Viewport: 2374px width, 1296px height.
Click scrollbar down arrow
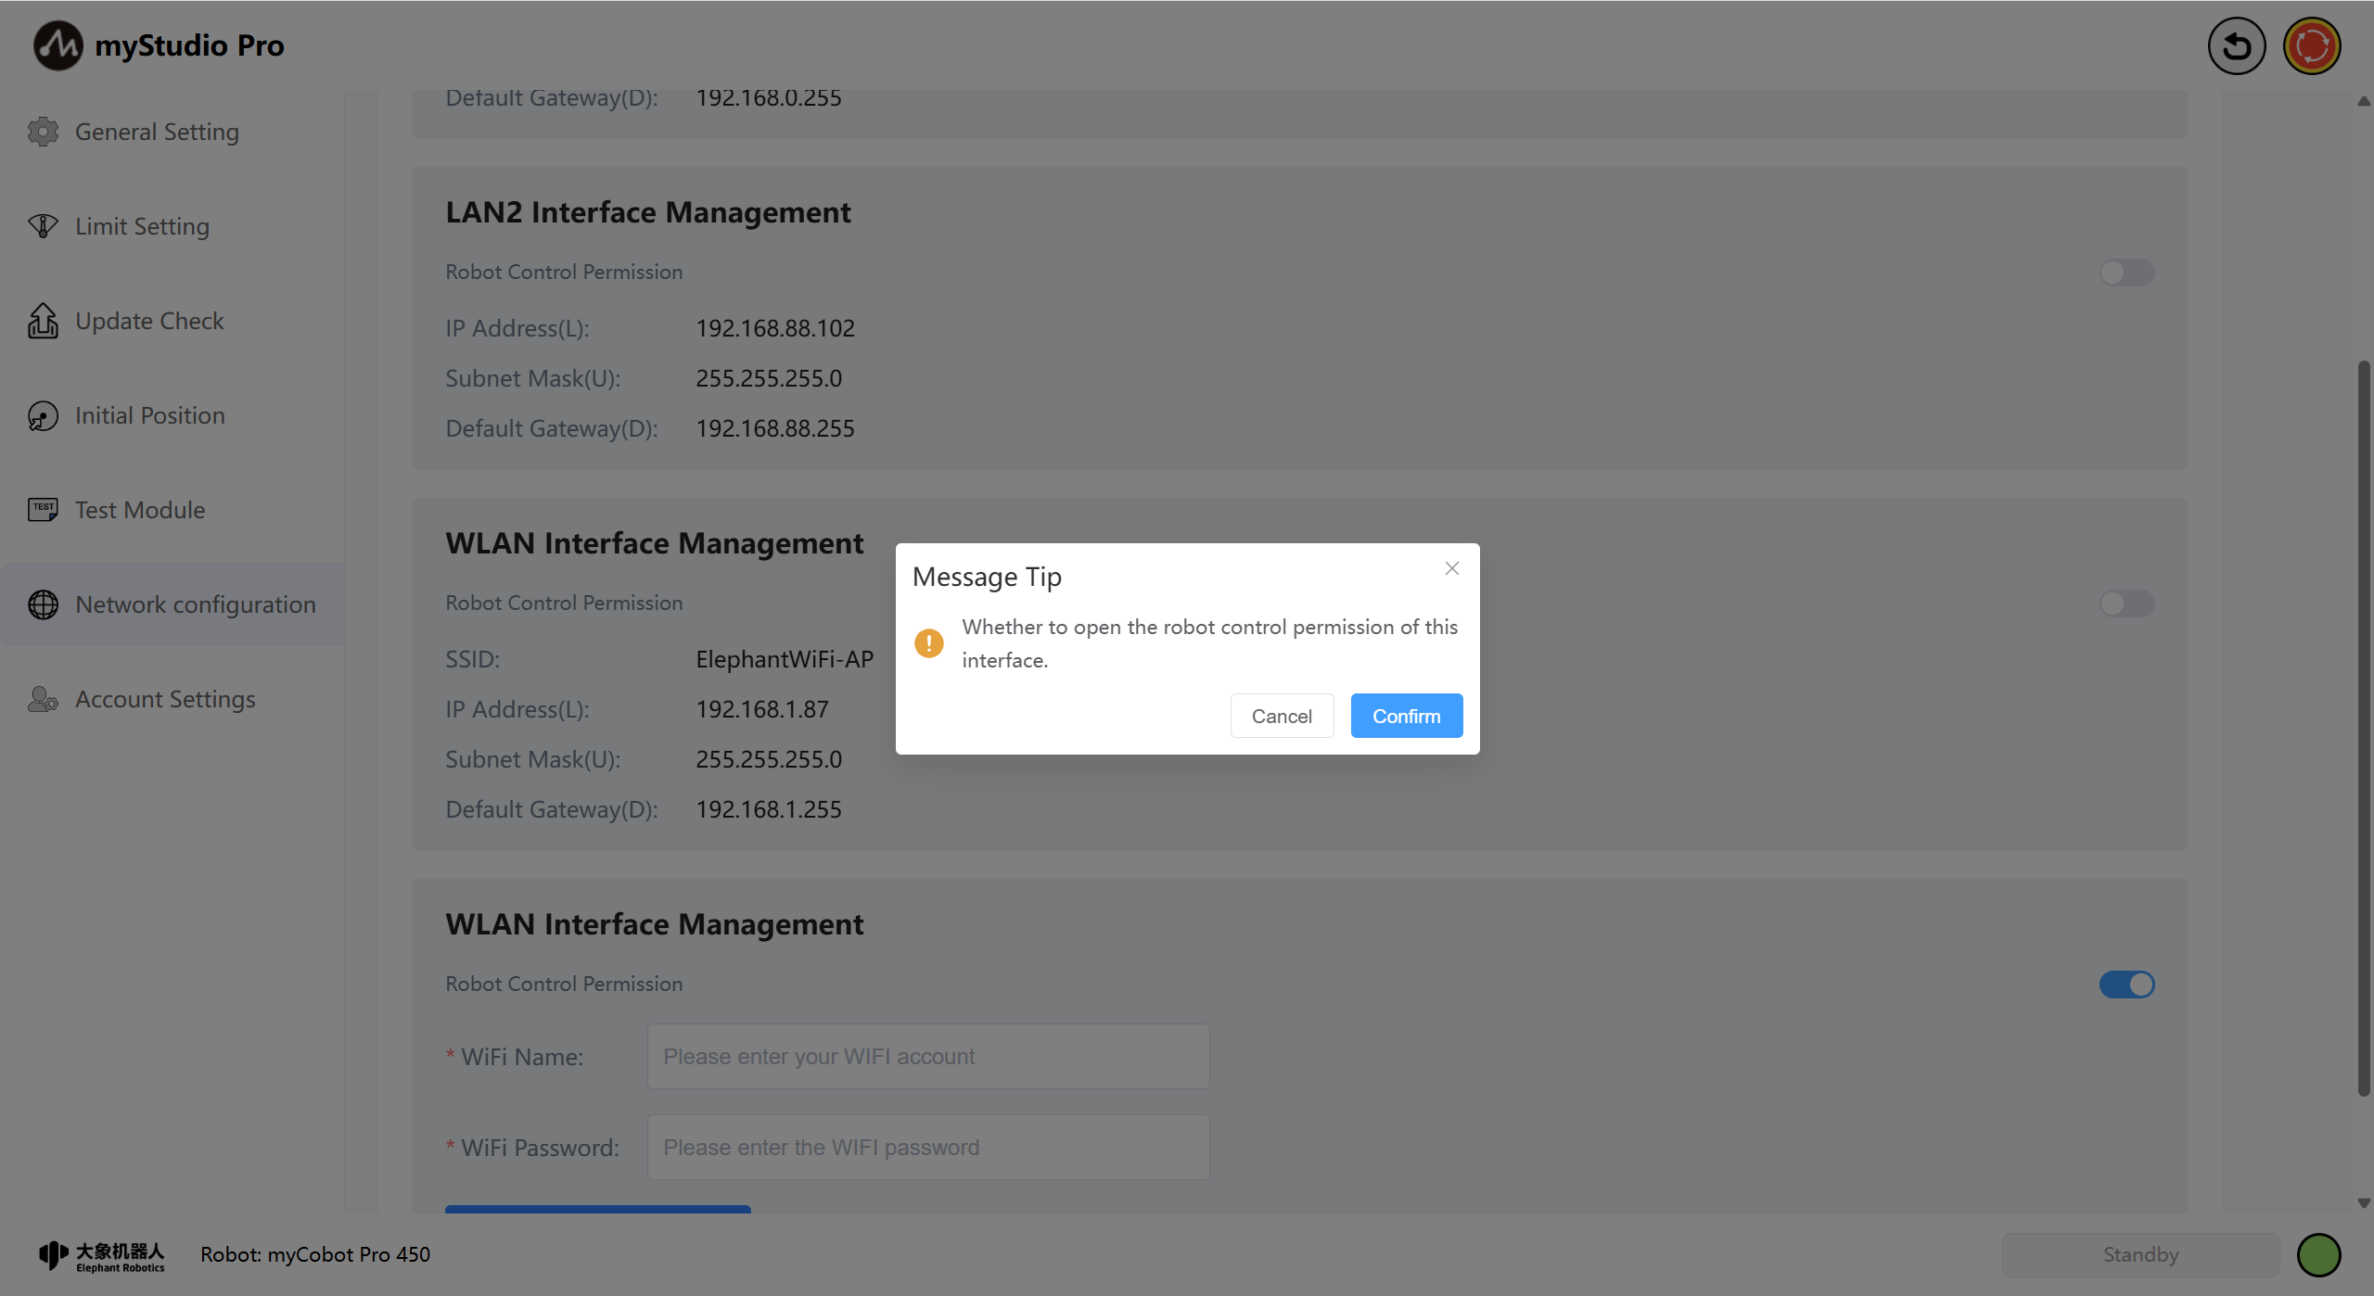click(2363, 1203)
